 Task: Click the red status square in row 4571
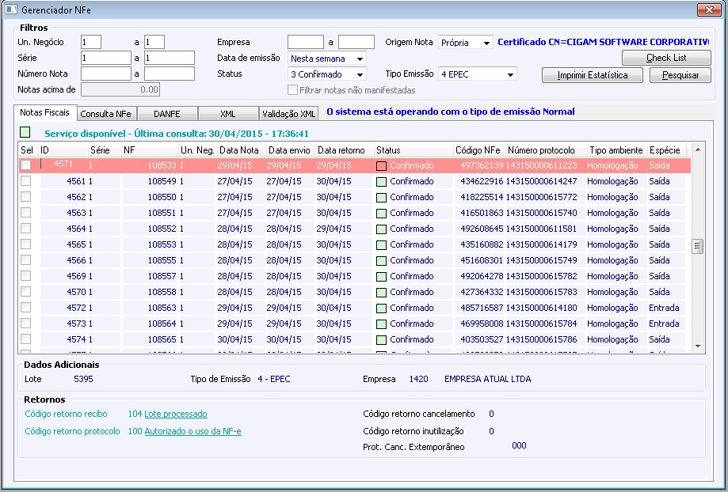click(382, 166)
